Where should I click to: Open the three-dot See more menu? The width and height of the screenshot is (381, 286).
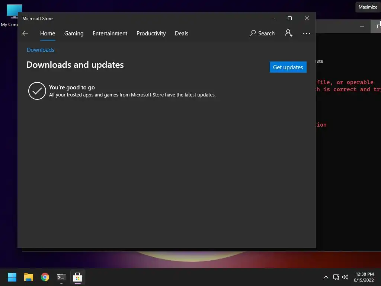coord(307,33)
